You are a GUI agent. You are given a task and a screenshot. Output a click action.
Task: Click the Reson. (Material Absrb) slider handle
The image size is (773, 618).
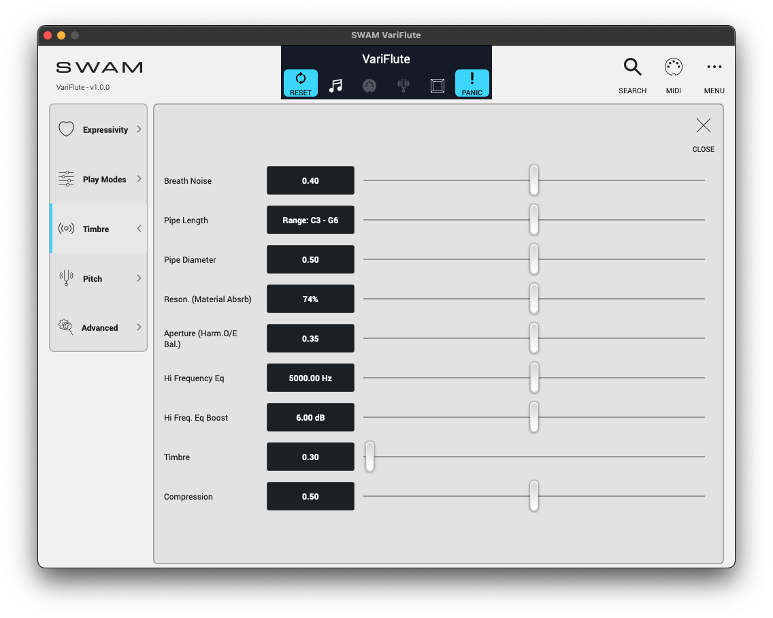[x=534, y=298]
